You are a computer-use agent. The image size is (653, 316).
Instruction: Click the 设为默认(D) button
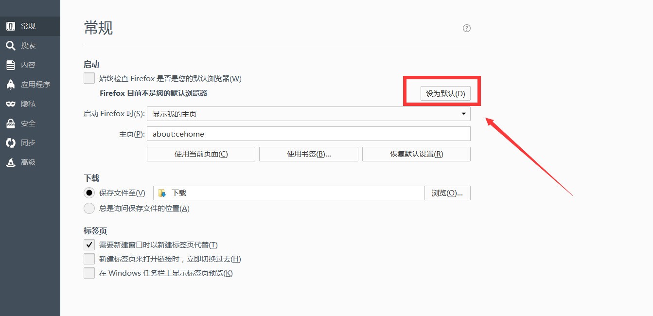445,94
